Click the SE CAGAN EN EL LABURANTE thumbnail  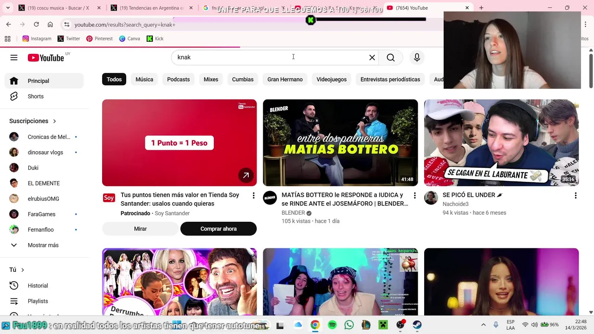[501, 143]
